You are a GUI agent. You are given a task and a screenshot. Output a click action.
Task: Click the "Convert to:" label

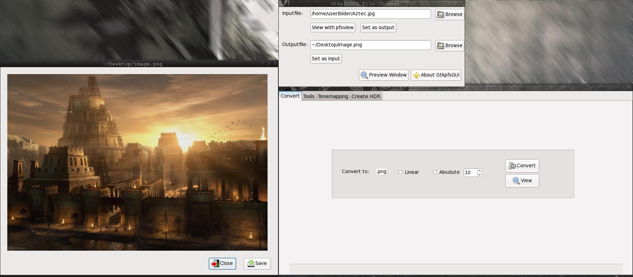point(355,172)
